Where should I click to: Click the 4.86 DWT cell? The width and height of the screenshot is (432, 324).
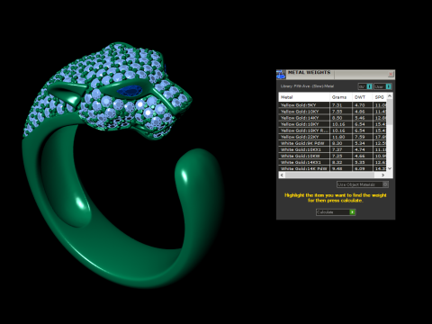point(363,112)
